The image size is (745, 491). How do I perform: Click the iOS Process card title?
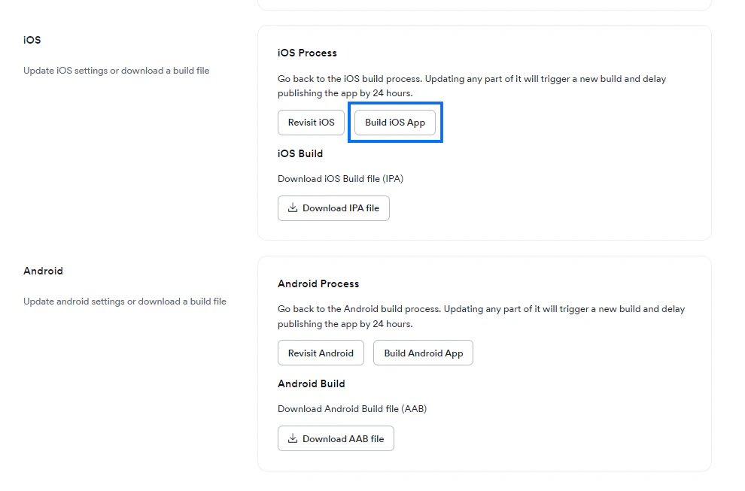[306, 53]
